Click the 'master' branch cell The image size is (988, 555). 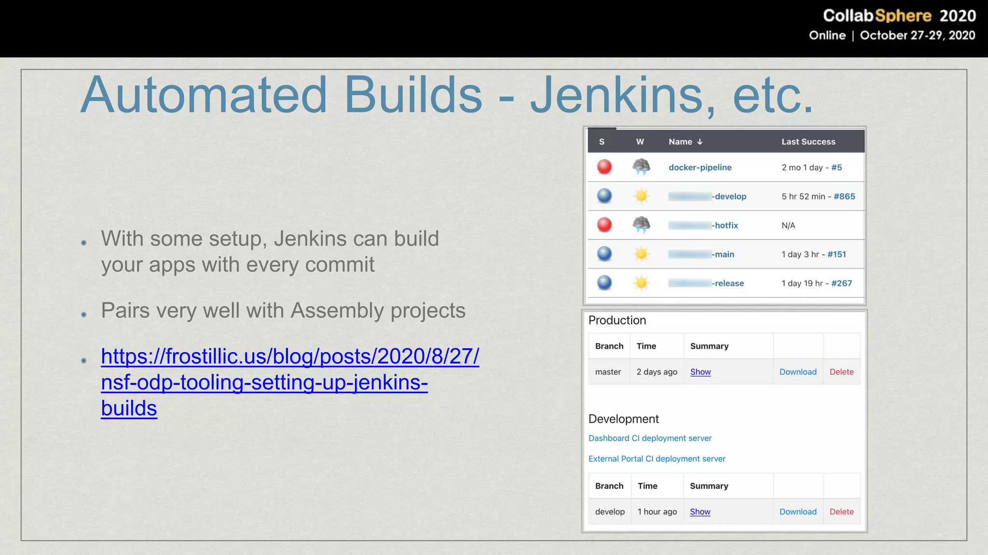[x=608, y=371]
